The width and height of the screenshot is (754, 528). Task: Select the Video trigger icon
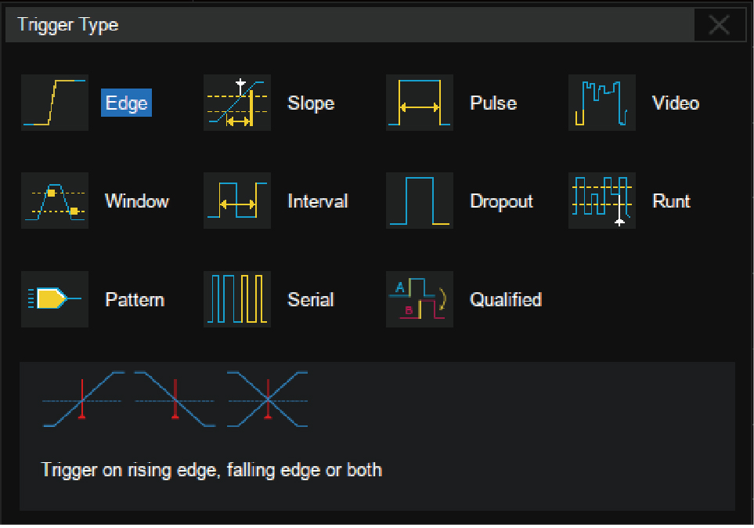point(601,103)
